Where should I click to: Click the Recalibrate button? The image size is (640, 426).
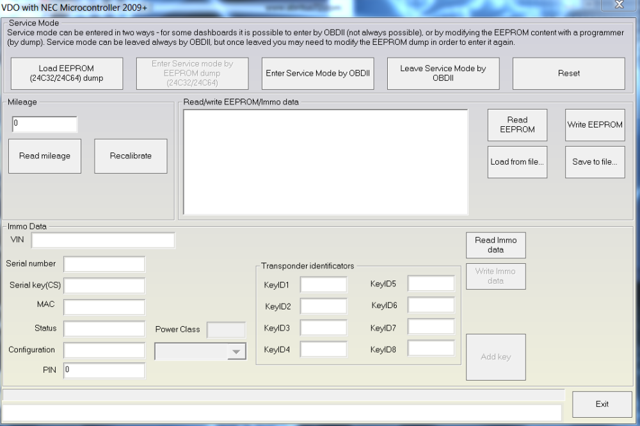point(131,156)
